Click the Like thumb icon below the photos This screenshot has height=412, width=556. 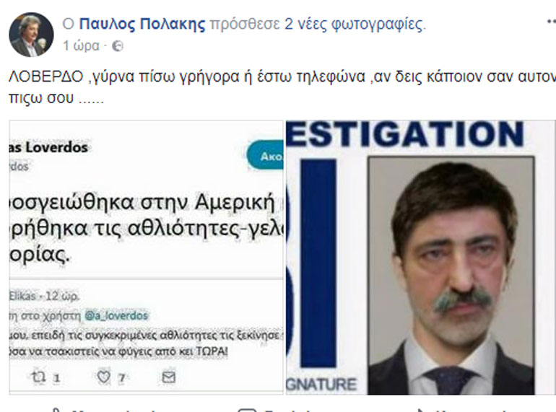pos(55,411)
